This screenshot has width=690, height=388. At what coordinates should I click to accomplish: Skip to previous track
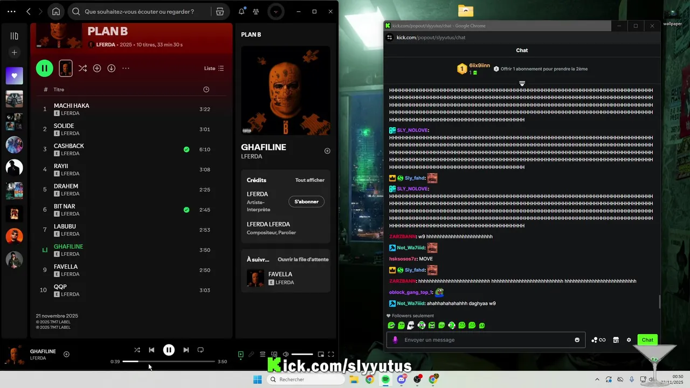pyautogui.click(x=151, y=350)
